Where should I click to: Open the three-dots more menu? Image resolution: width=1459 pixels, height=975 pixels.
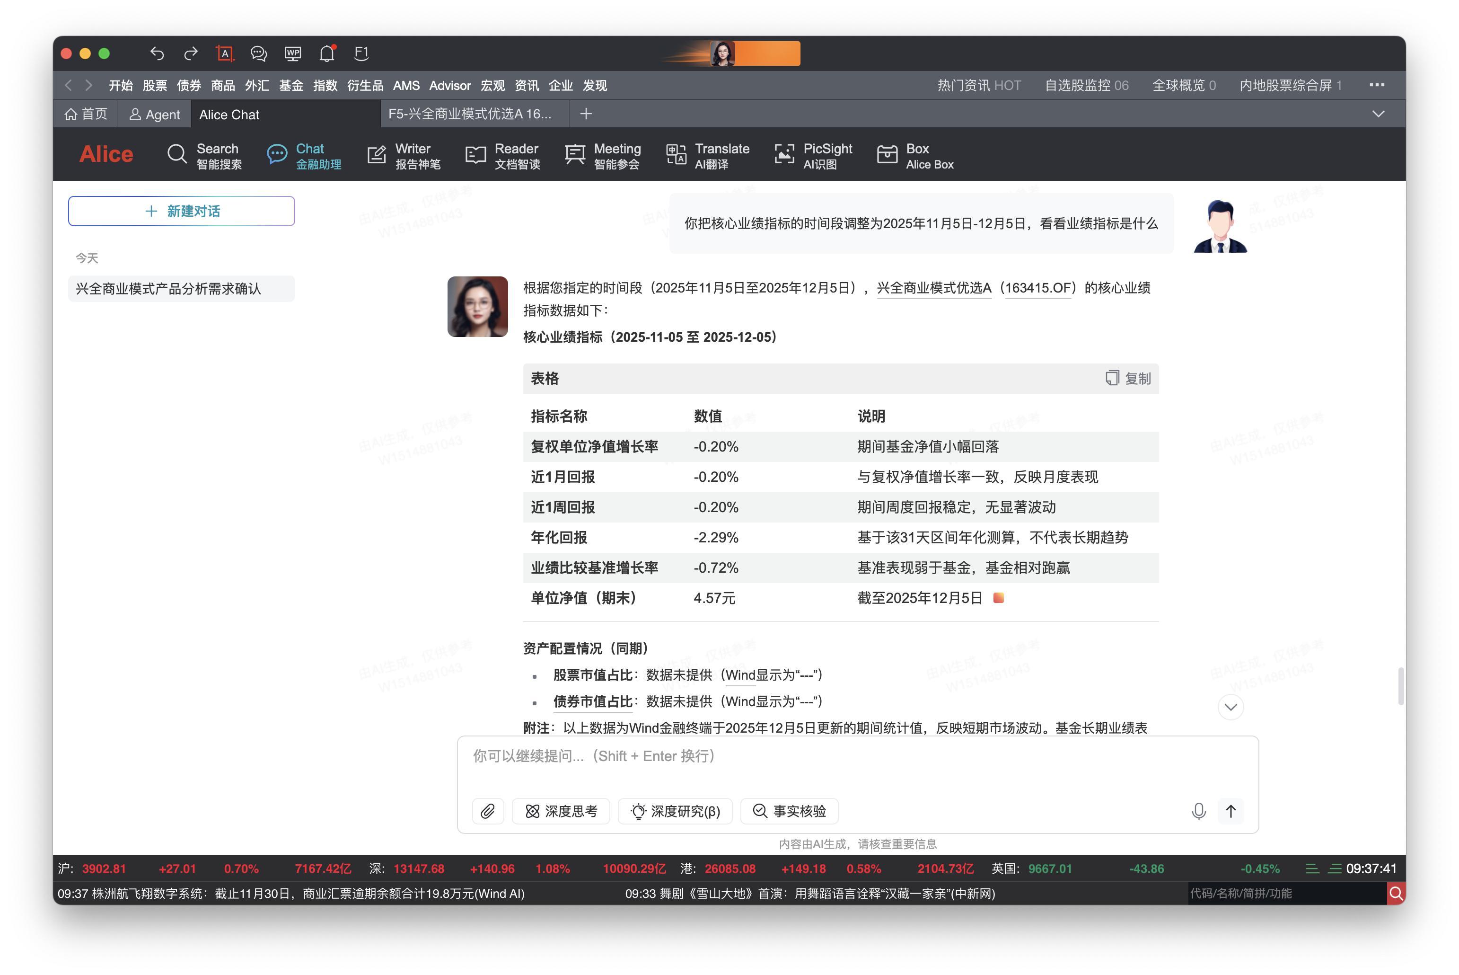point(1376,85)
